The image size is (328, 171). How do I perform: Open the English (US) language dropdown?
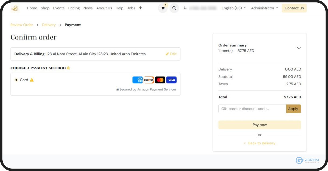pyautogui.click(x=233, y=8)
